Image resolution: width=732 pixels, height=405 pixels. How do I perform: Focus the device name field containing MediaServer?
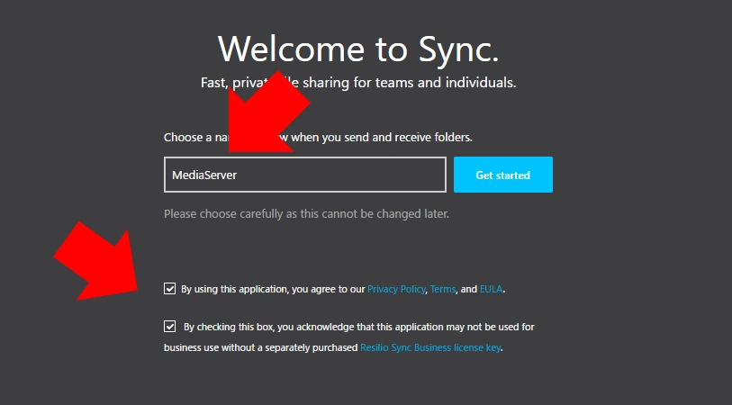point(305,175)
